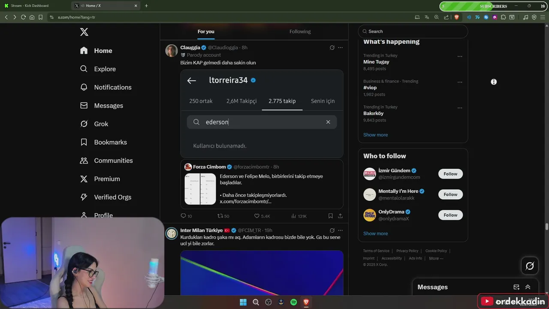This screenshot has width=549, height=309.
Task: Switch to the Following tab
Action: tap(300, 31)
